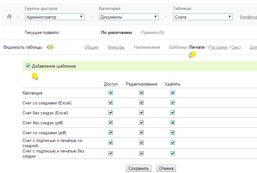The image size is (257, 173).
Task: Toggle Удалить for Счет без скидок (Excel)
Action: click(173, 113)
